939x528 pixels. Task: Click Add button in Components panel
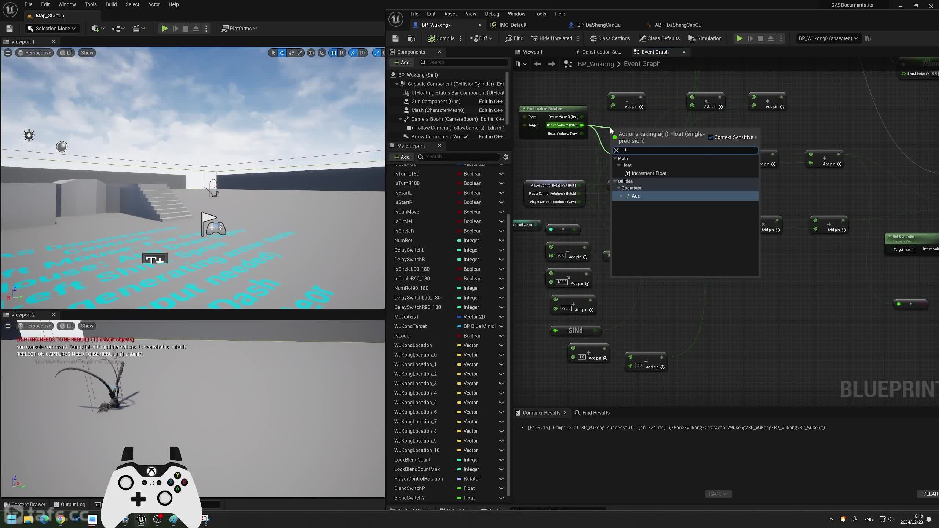pos(402,62)
